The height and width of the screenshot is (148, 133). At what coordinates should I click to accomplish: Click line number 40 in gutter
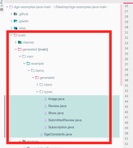126,80
